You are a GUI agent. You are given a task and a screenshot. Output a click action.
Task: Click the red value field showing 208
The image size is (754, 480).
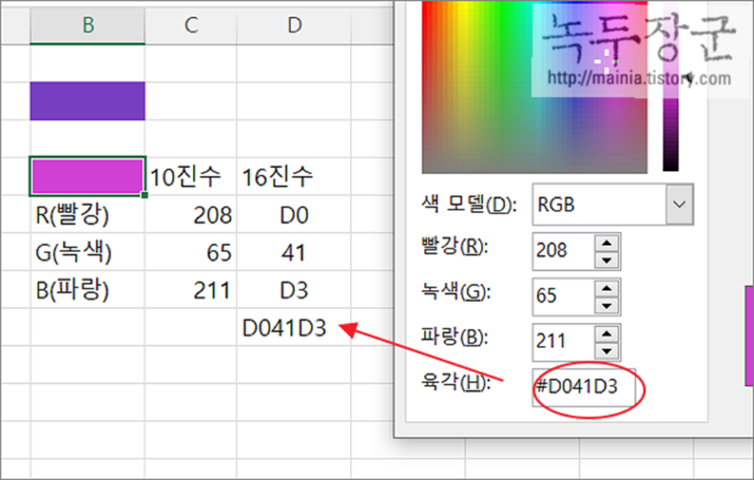point(563,251)
